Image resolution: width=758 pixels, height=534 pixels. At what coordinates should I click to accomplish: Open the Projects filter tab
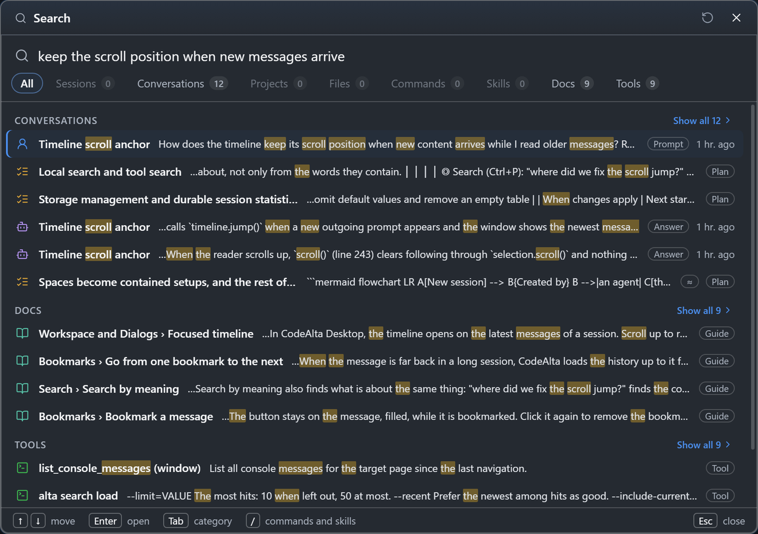pos(278,84)
